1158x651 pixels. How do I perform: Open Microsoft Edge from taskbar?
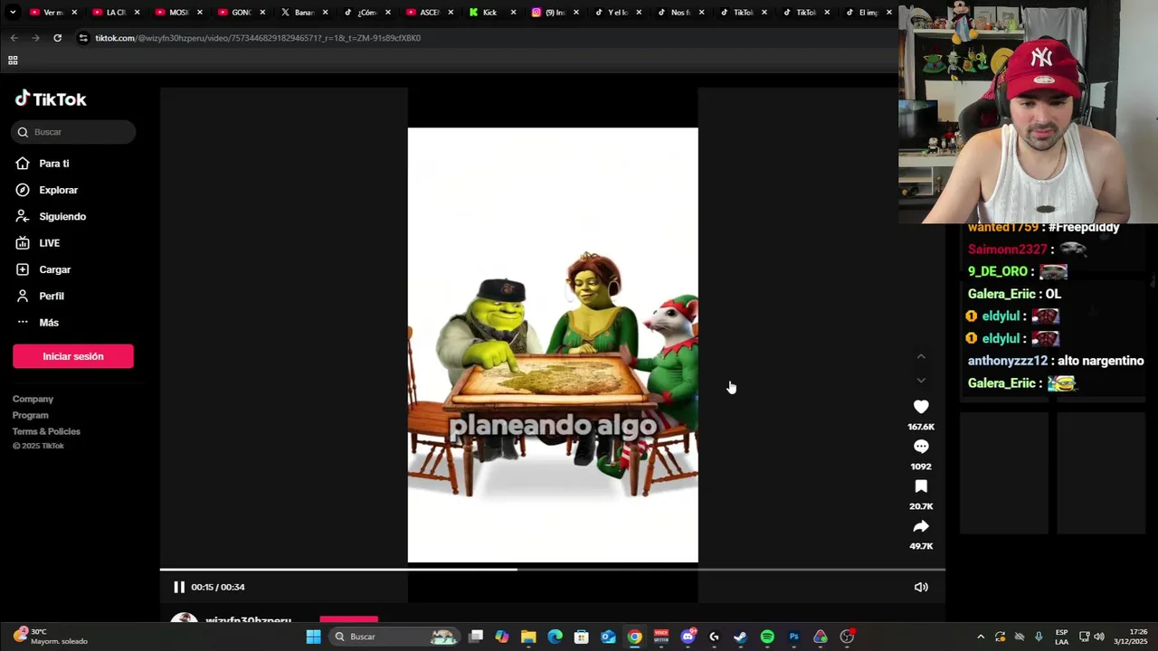[555, 637]
